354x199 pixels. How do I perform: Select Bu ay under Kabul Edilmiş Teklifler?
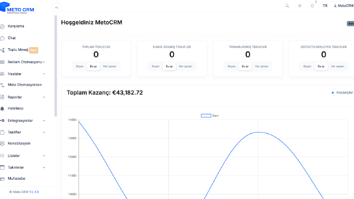point(169,66)
